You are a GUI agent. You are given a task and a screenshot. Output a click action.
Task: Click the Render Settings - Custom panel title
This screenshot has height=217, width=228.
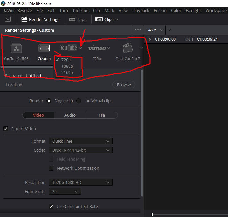coord(30,30)
